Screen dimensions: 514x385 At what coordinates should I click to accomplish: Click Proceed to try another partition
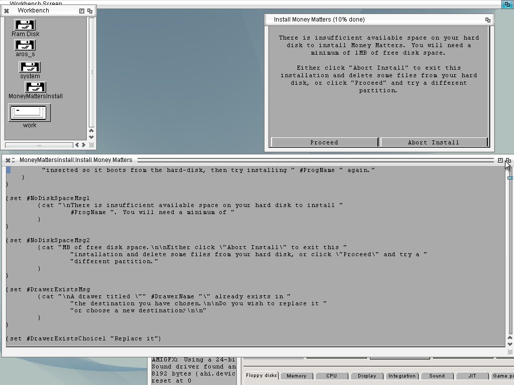click(x=325, y=142)
